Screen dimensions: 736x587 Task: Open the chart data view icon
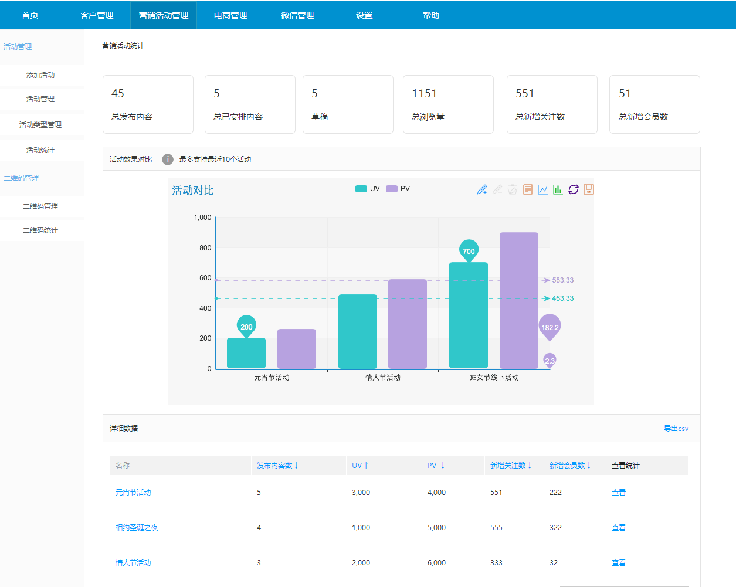[x=528, y=189]
